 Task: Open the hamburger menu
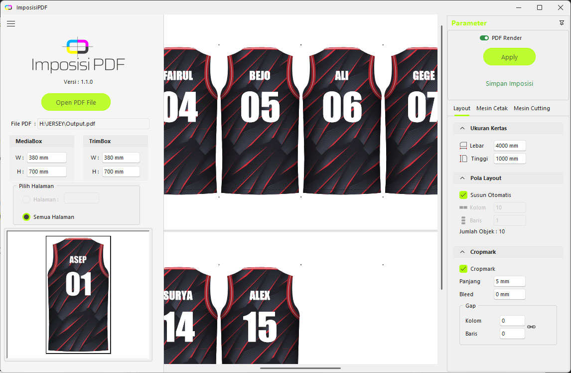(x=11, y=23)
